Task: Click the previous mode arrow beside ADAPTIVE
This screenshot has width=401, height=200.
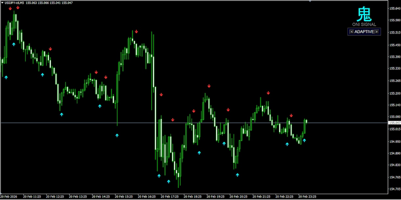Action: (x=351, y=32)
